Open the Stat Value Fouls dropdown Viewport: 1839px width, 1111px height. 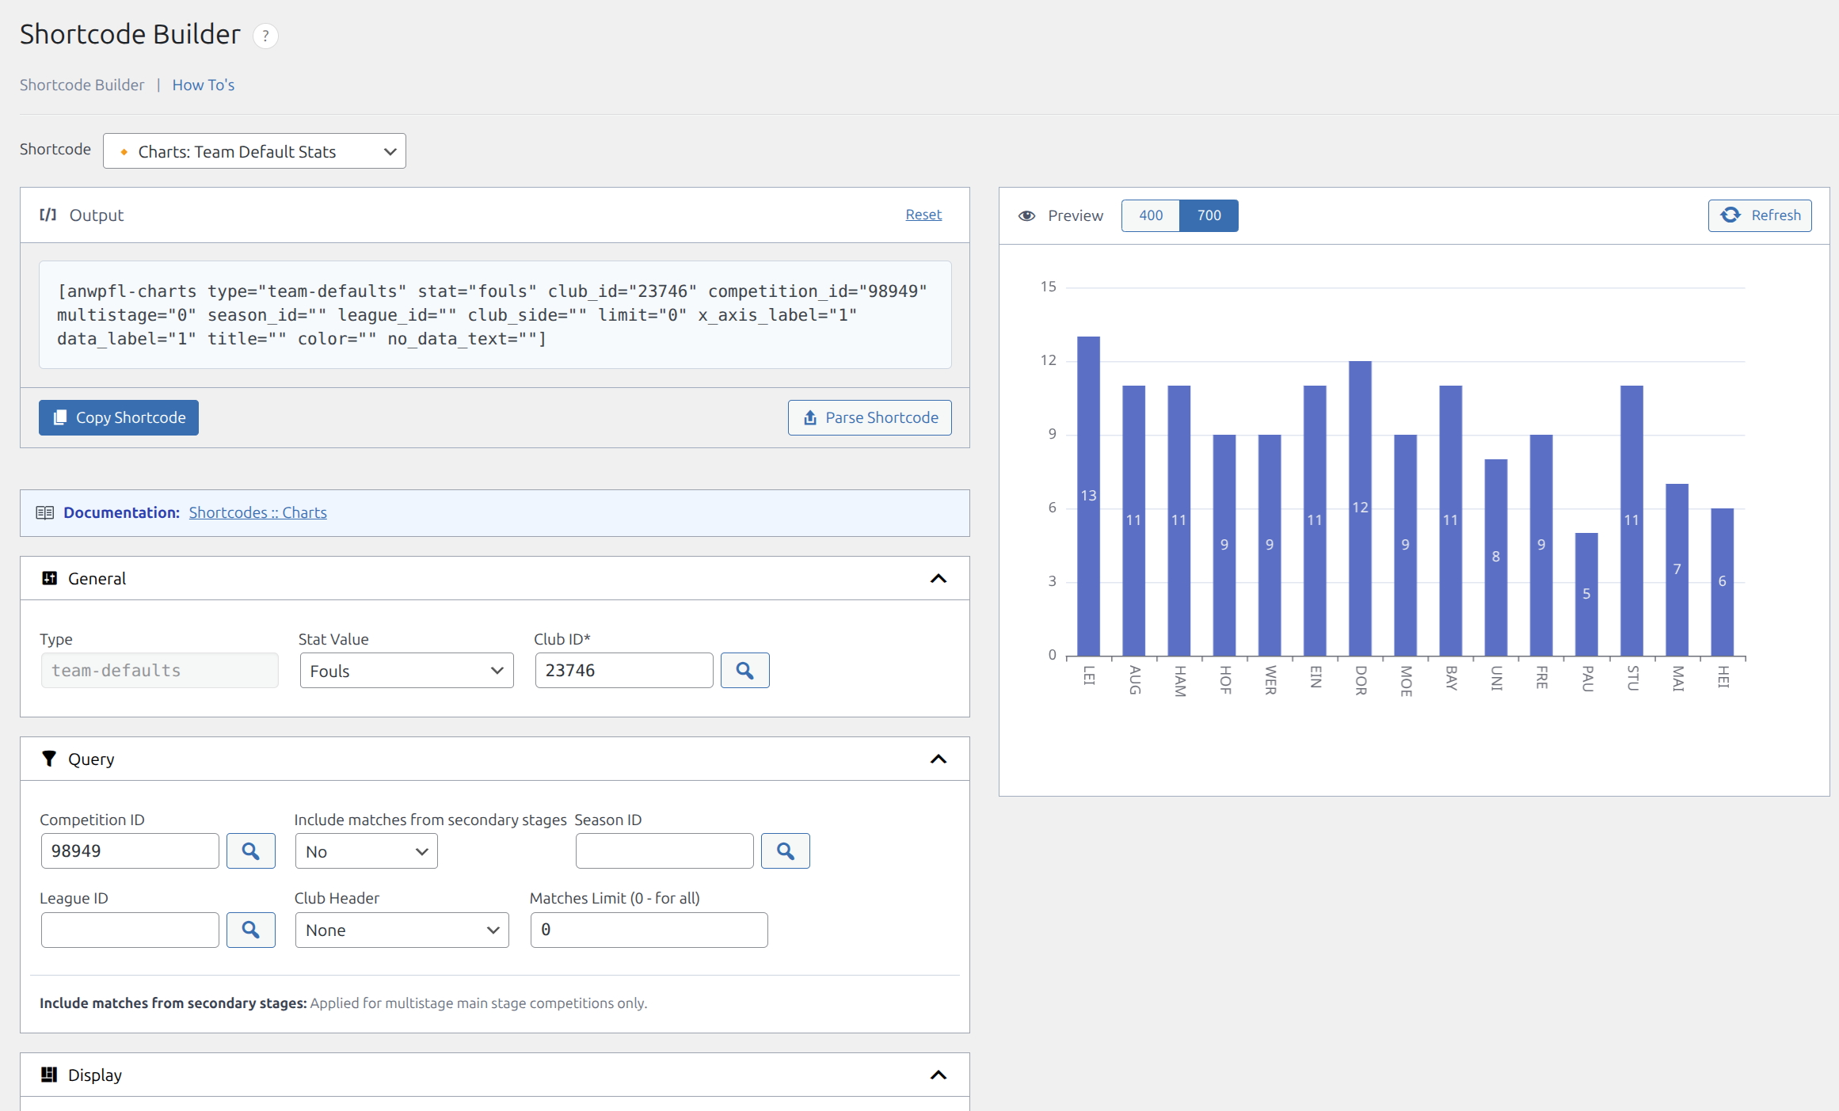pos(406,671)
